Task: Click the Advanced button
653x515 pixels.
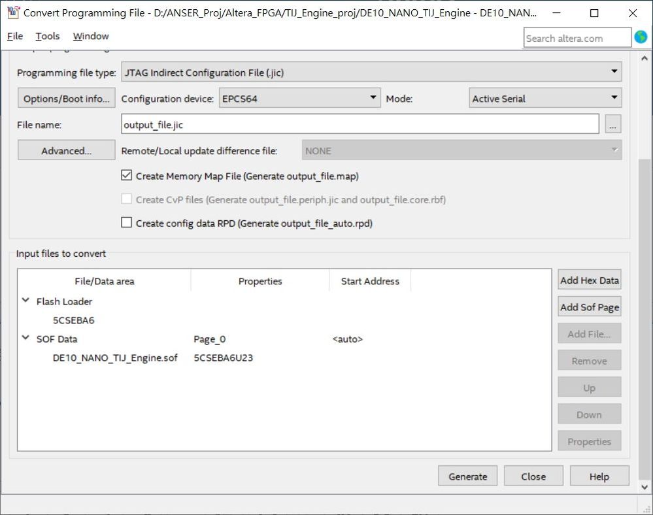Action: [x=67, y=150]
